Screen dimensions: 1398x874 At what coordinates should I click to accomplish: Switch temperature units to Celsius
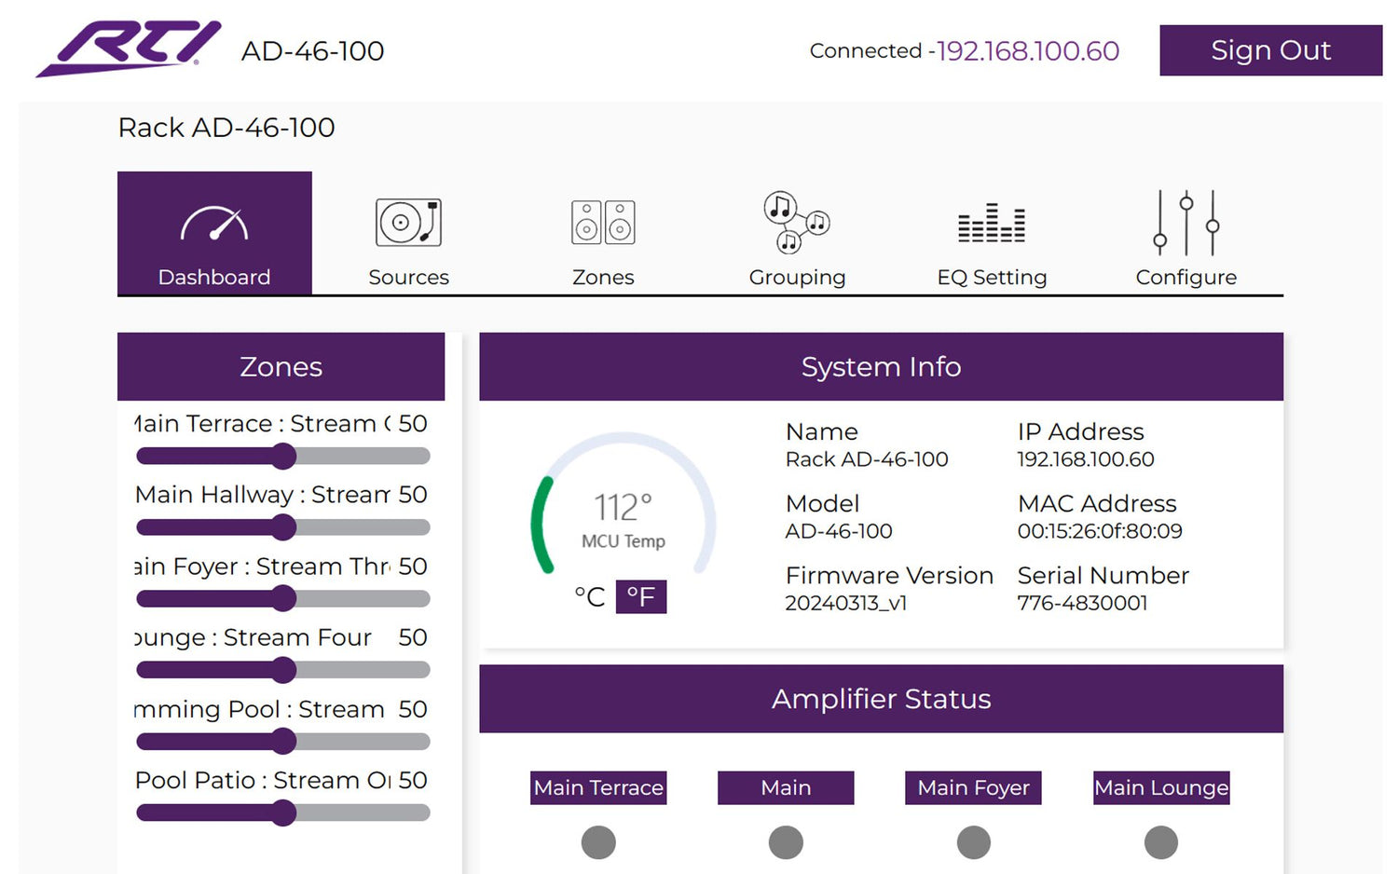(590, 596)
